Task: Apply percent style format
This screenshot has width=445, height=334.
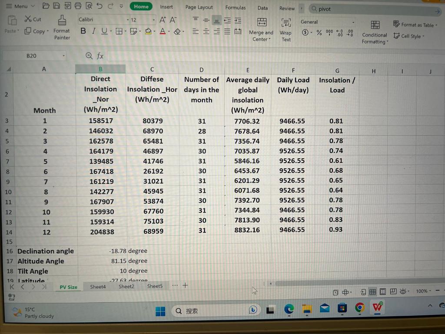Action: tap(319, 33)
